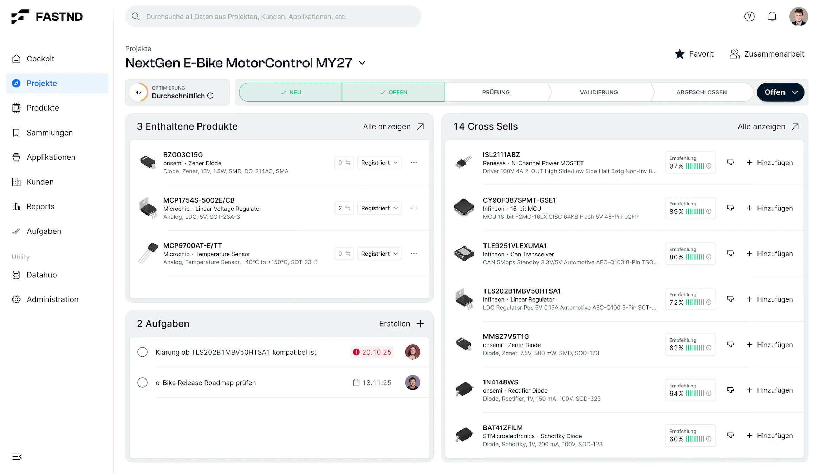Check off the TLS202B1MBV50HTSA1 clarification task
Viewport: 820px width, 474px height.
pos(142,352)
